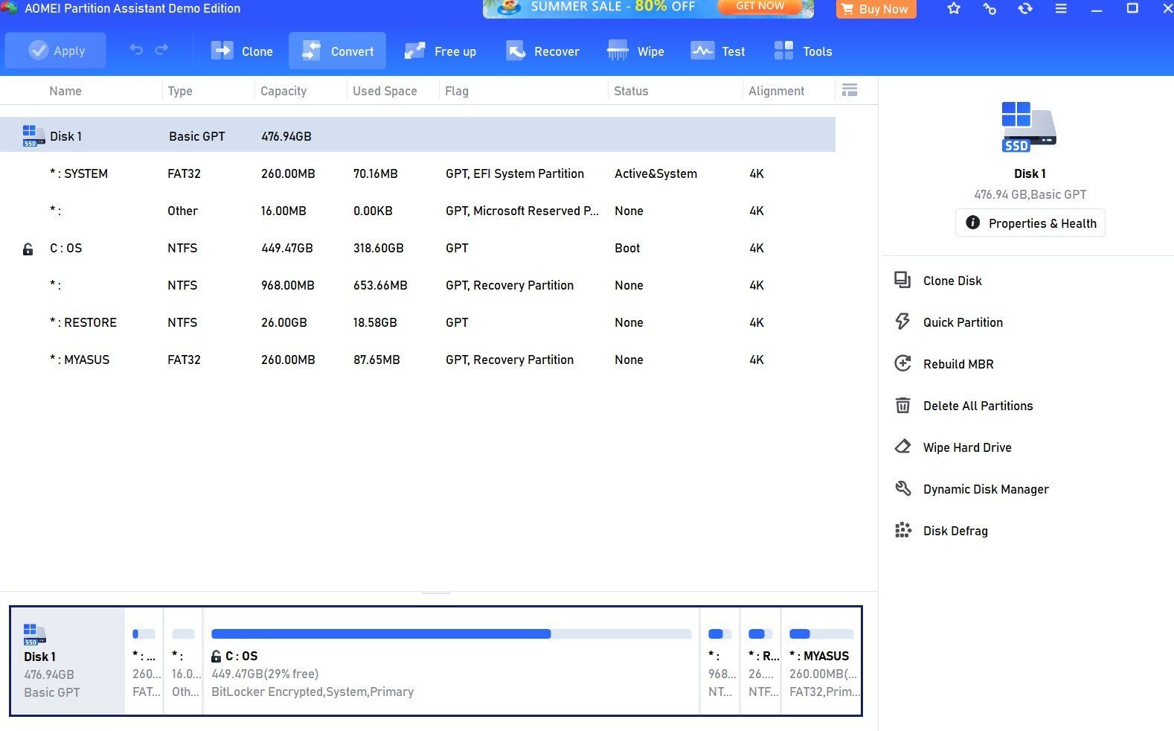This screenshot has height=731, width=1174.
Task: Select C: OS block in disk map
Action: coord(451,661)
